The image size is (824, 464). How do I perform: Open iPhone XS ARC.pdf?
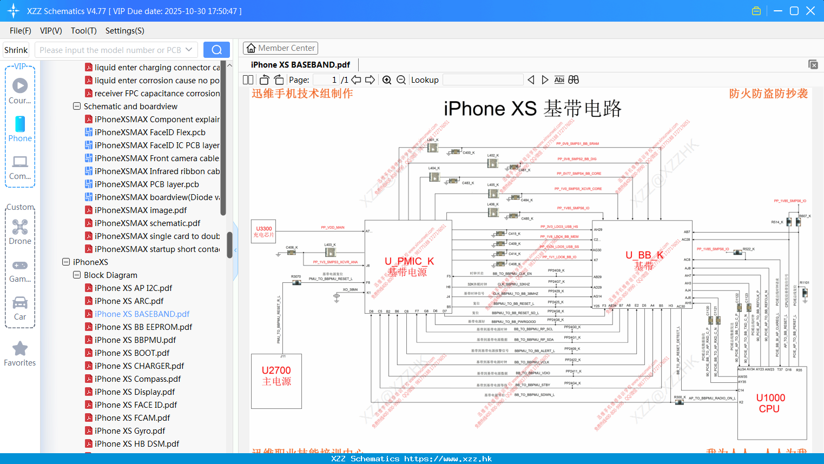click(x=124, y=301)
